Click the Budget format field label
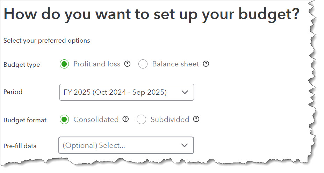The image size is (324, 173). point(25,120)
